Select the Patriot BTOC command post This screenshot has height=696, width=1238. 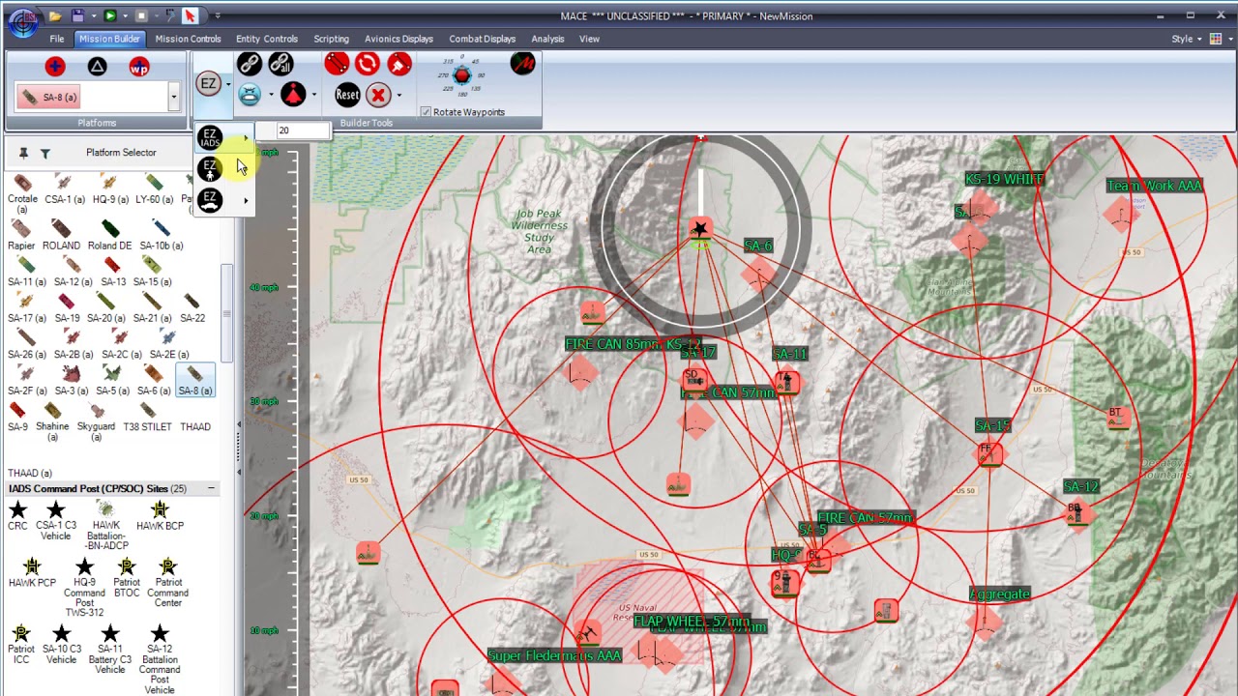127,577
